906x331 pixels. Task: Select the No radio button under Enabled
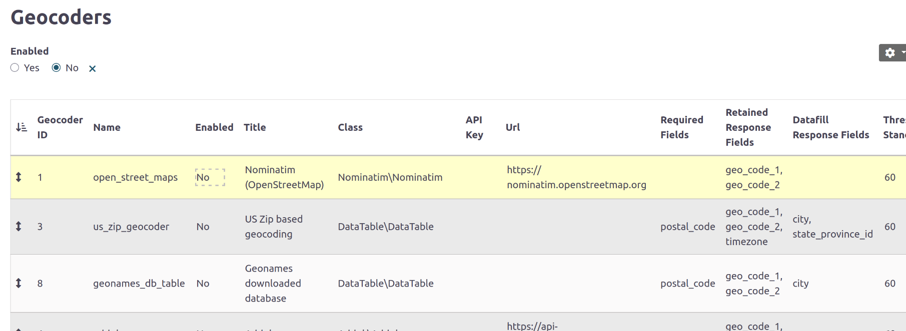click(57, 68)
